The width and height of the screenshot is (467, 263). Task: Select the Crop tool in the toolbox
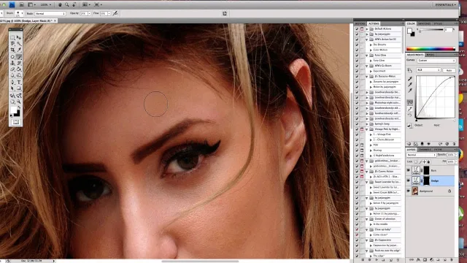[x=12, y=50]
